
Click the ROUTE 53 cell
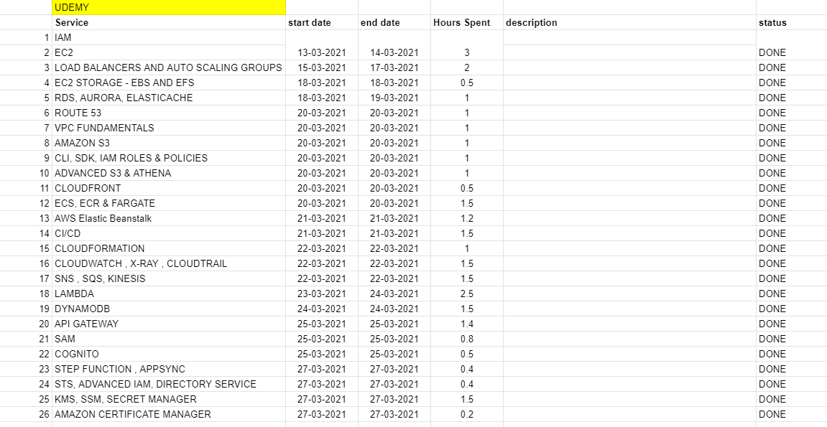169,113
